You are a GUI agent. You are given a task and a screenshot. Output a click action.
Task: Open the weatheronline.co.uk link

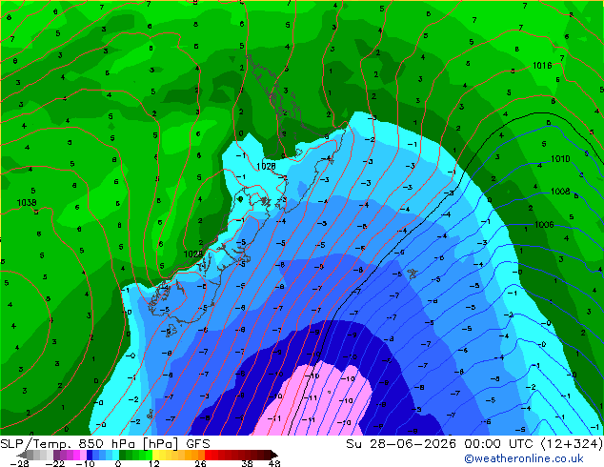(524, 458)
